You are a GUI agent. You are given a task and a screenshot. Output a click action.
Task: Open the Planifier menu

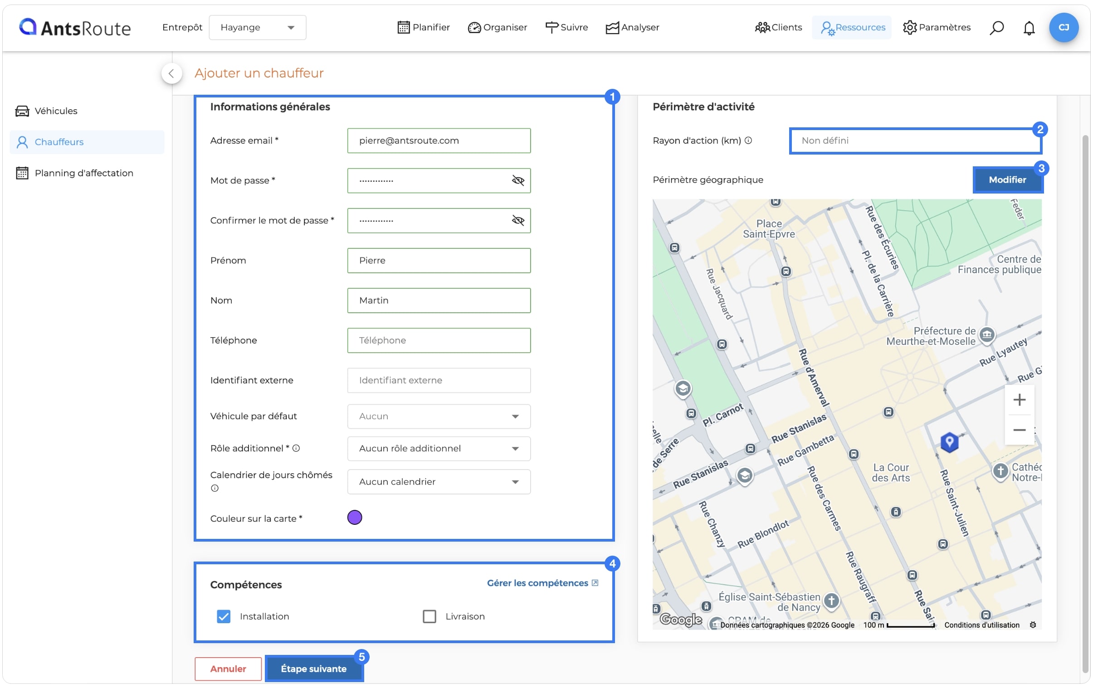tap(423, 28)
